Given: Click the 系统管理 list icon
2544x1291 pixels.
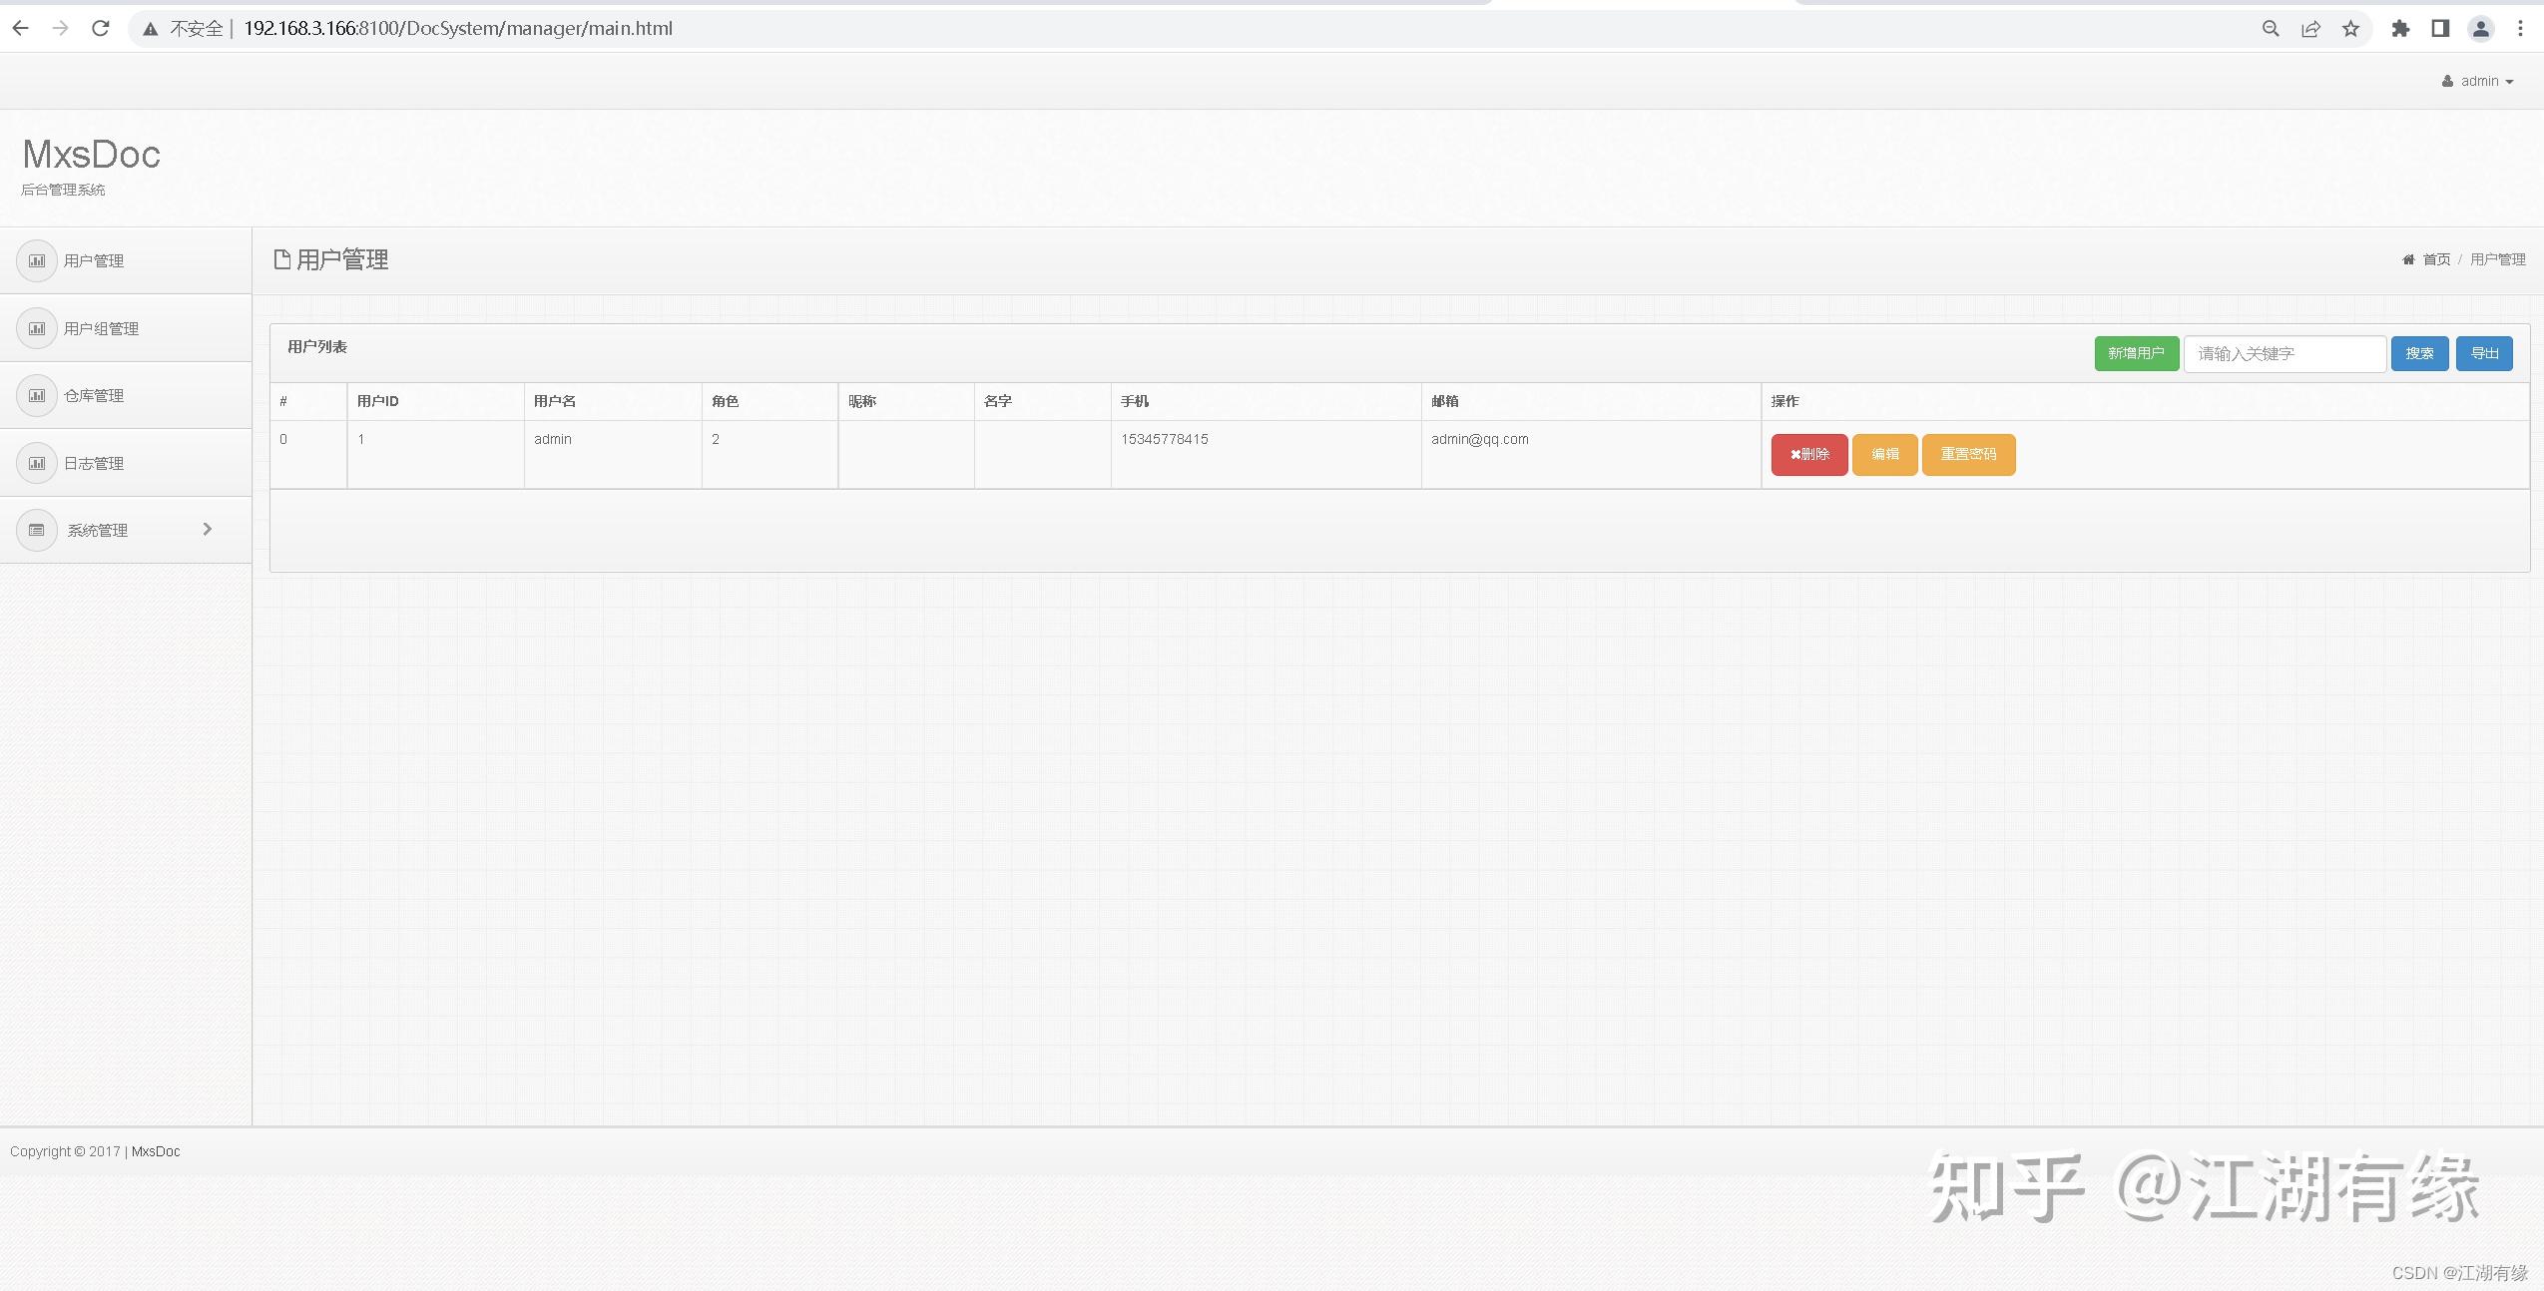Looking at the screenshot, I should pos(37,530).
